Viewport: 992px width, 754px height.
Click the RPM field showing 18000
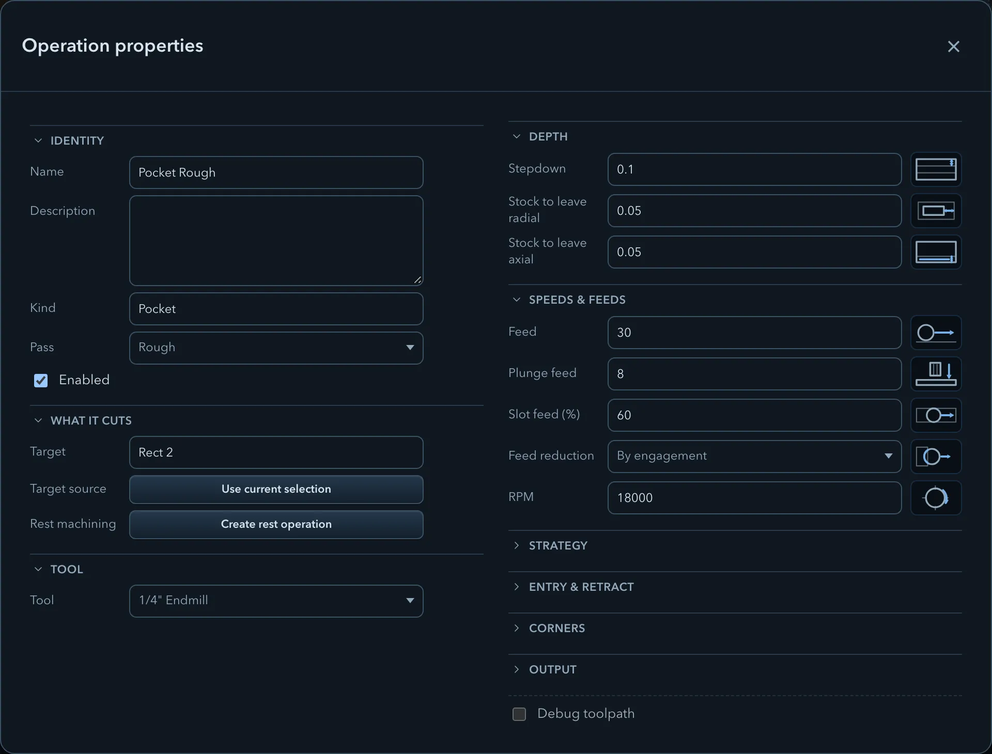754,498
